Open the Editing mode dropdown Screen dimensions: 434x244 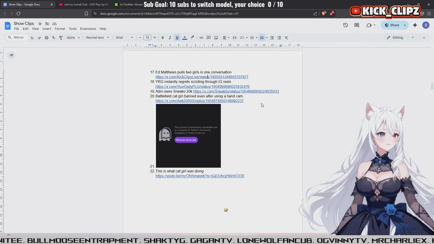(x=400, y=38)
